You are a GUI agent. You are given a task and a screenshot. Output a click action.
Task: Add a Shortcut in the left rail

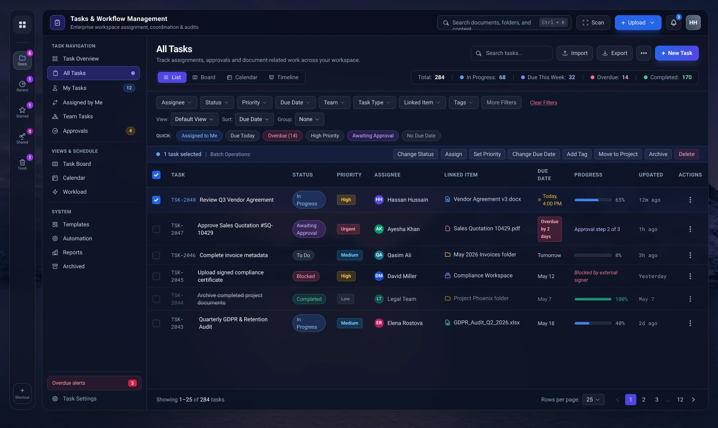[x=22, y=394]
